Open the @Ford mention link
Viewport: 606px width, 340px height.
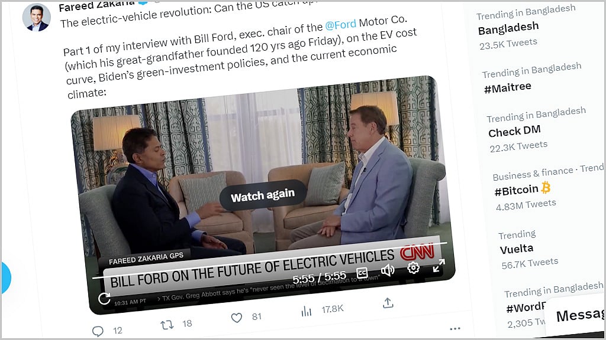(x=340, y=25)
